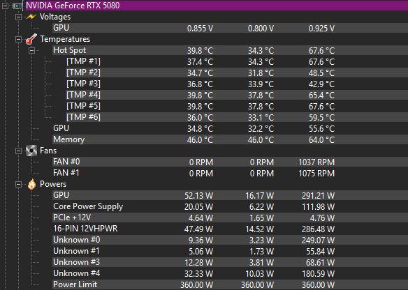Select the Unknown #1 power row
Screen dimensions: 408x290
click(230, 252)
